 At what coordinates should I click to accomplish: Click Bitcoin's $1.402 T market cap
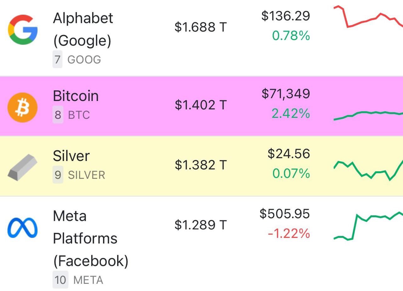(201, 105)
